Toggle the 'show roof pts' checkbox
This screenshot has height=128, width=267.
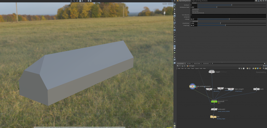191,11
